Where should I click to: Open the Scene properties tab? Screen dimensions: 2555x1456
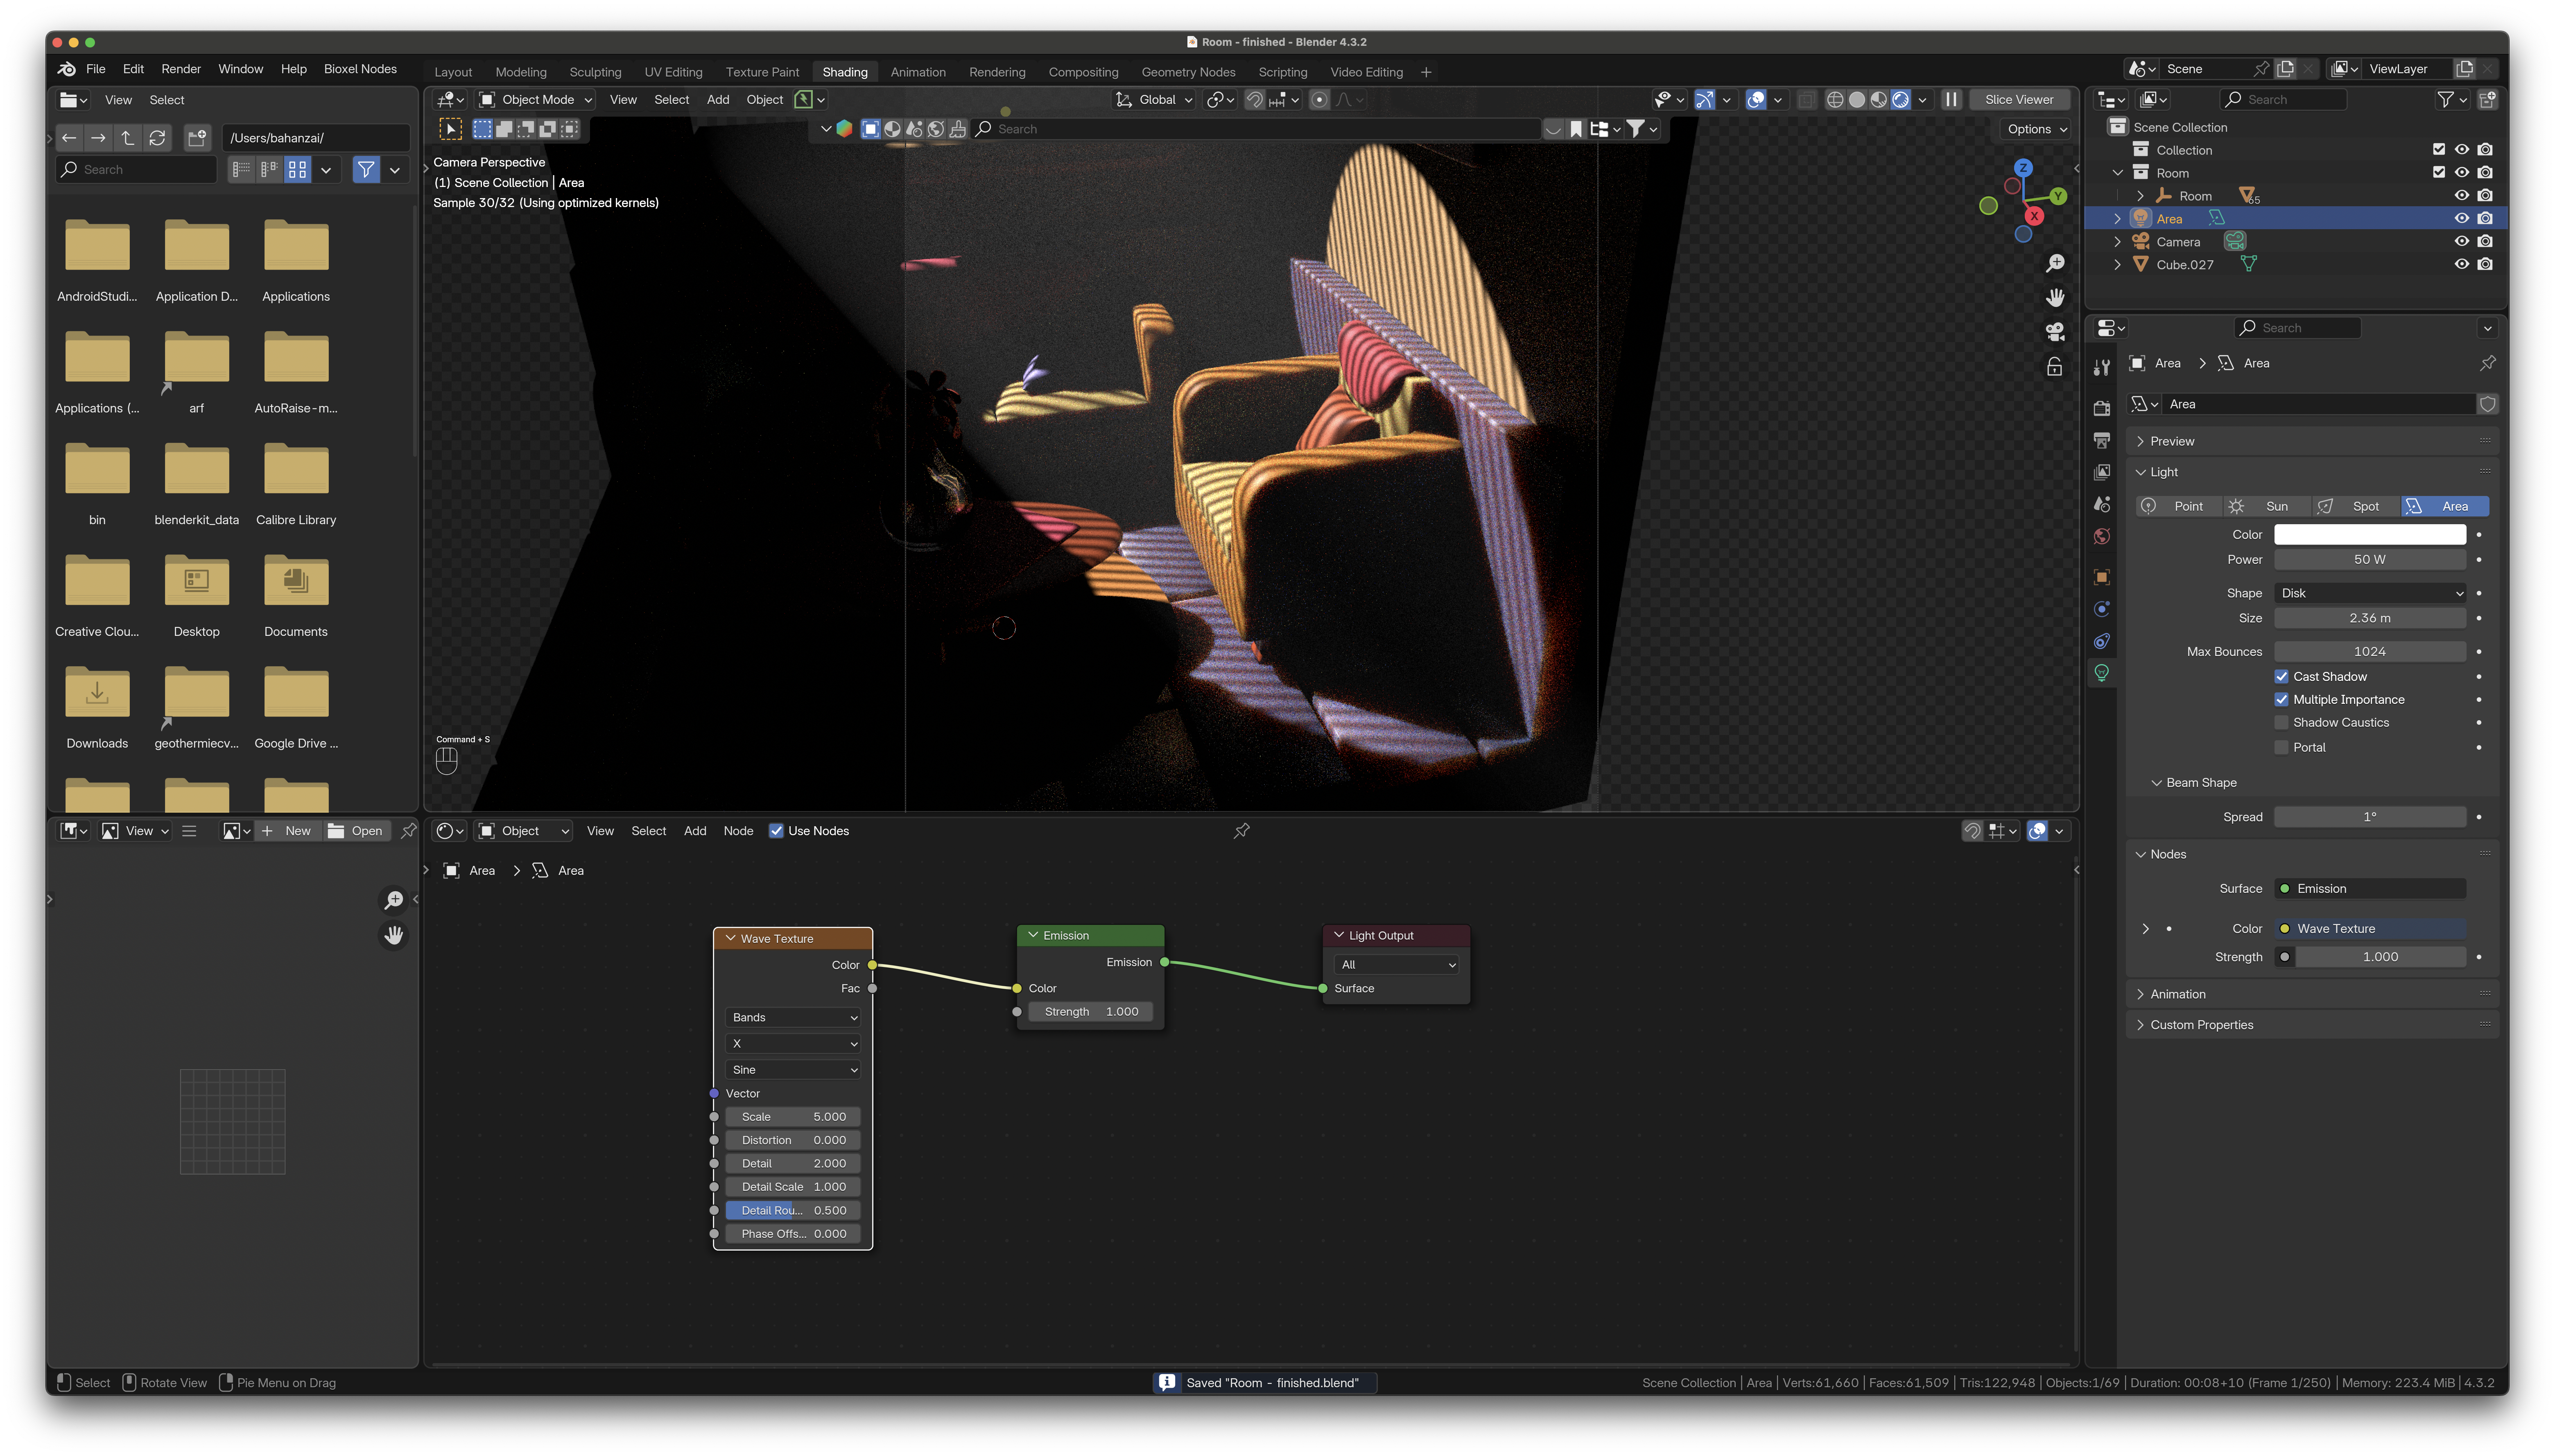point(2102,505)
